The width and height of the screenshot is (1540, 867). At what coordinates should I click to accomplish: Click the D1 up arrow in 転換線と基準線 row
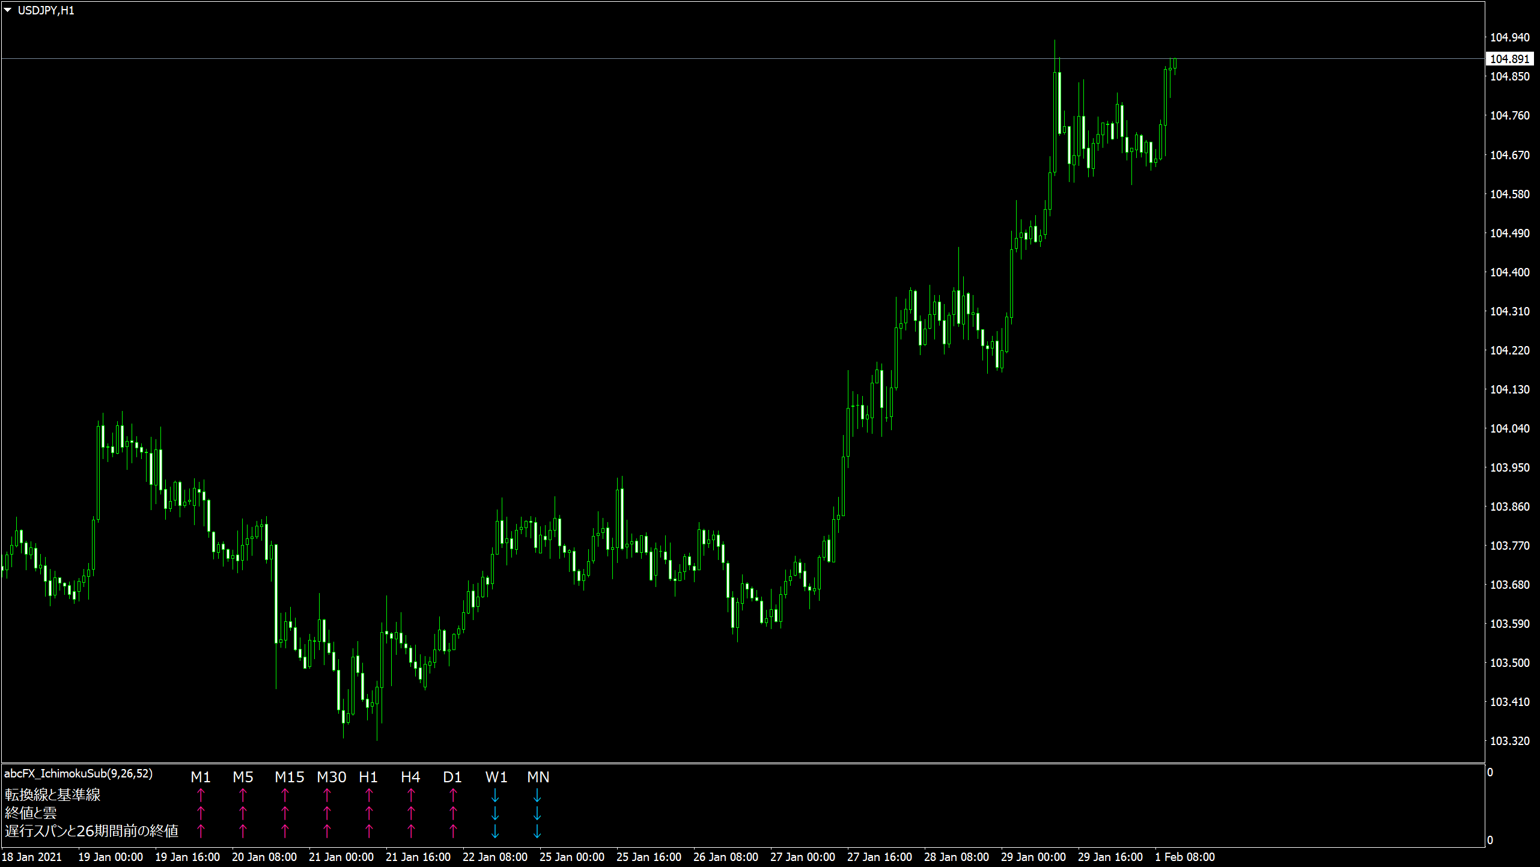click(452, 796)
